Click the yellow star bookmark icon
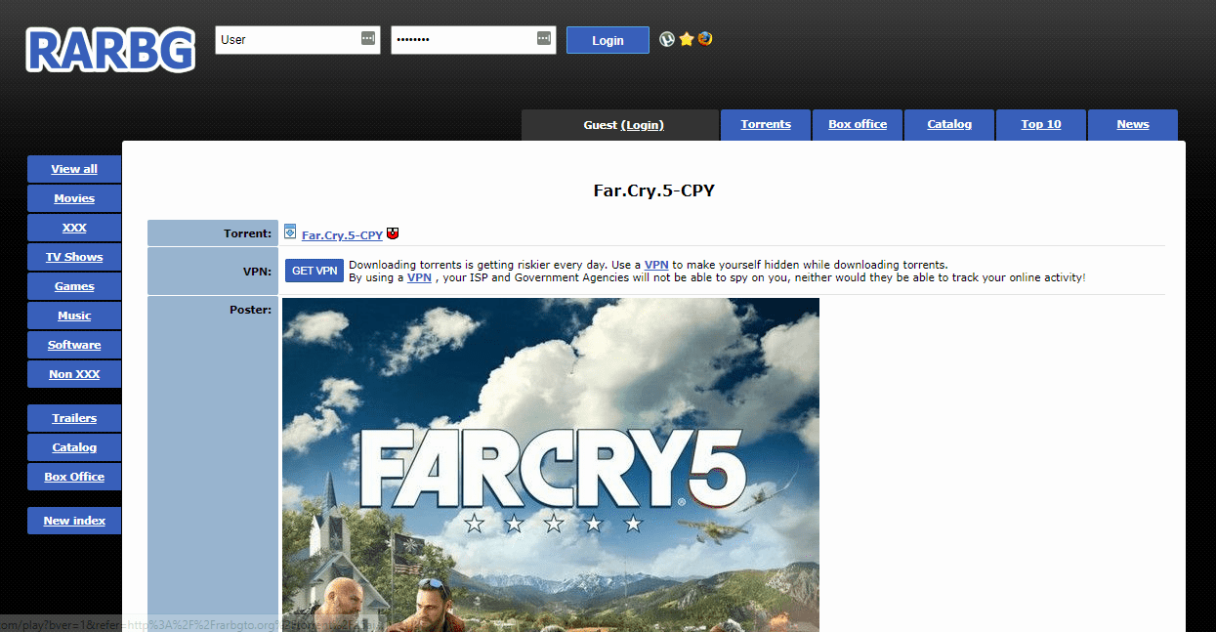The height and width of the screenshot is (632, 1216). 687,39
